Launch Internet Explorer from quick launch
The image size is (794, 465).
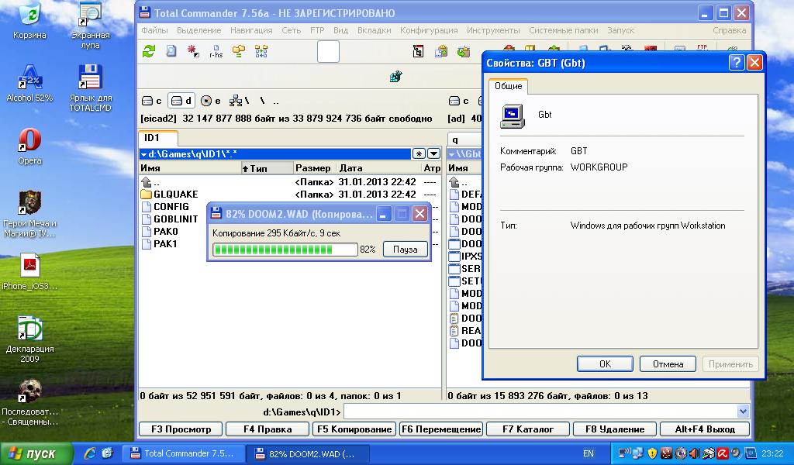[90, 453]
